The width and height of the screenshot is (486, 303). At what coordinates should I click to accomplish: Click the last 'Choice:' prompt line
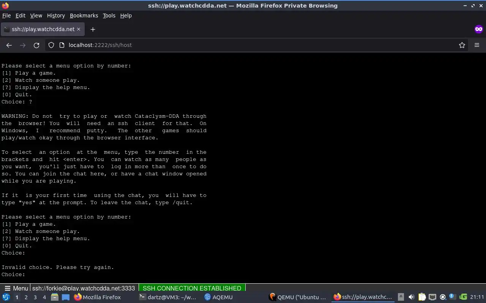point(13,275)
